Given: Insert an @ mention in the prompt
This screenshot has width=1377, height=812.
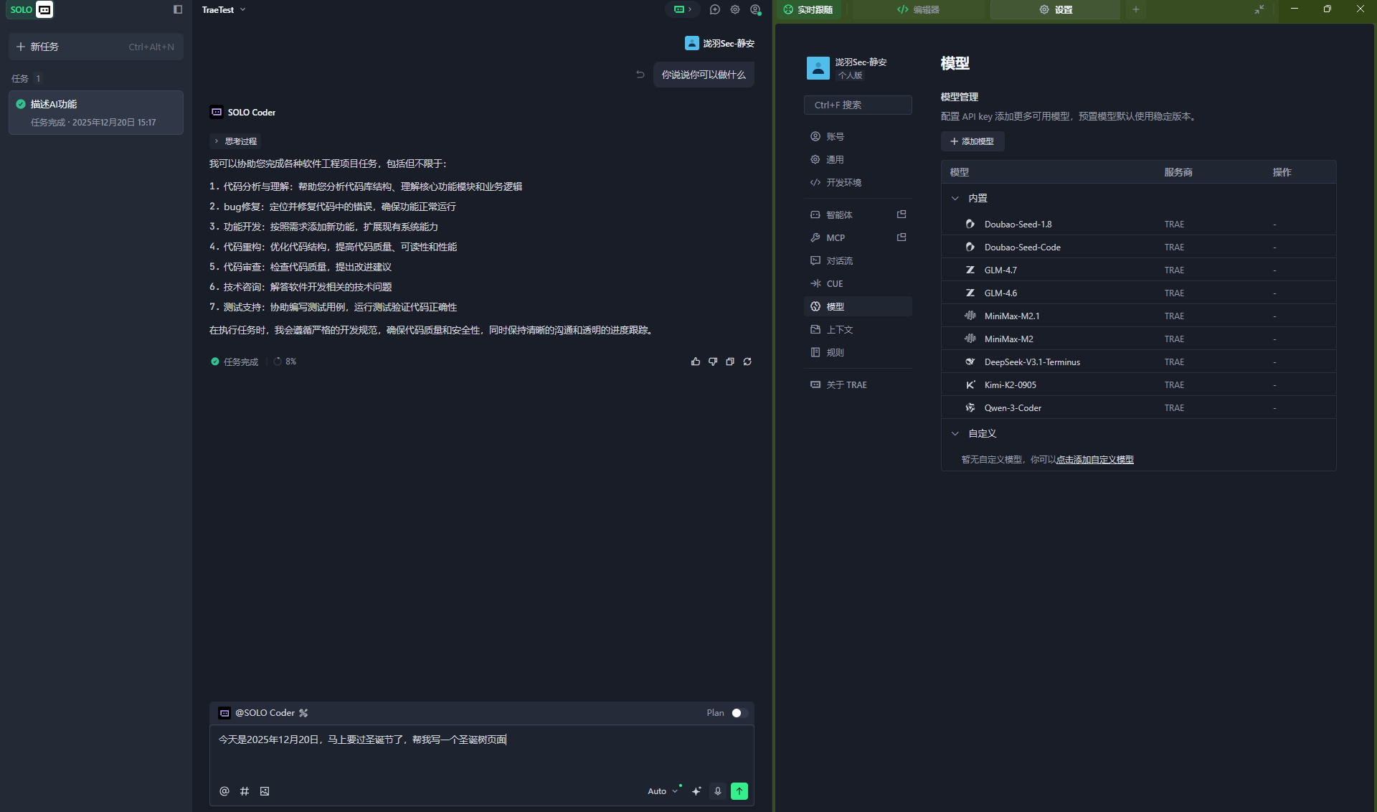Looking at the screenshot, I should tap(224, 791).
